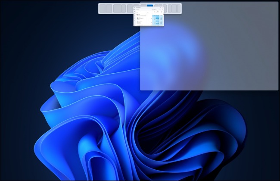Open Task Manager hamburger navigation menu

[135, 7]
